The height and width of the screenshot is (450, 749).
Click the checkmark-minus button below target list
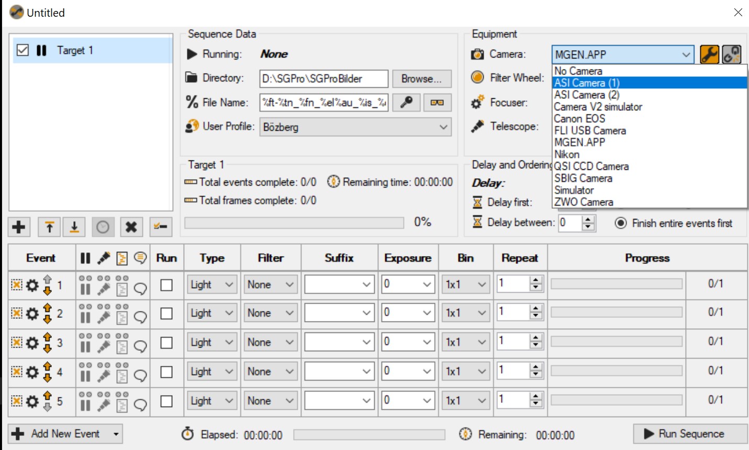[161, 227]
